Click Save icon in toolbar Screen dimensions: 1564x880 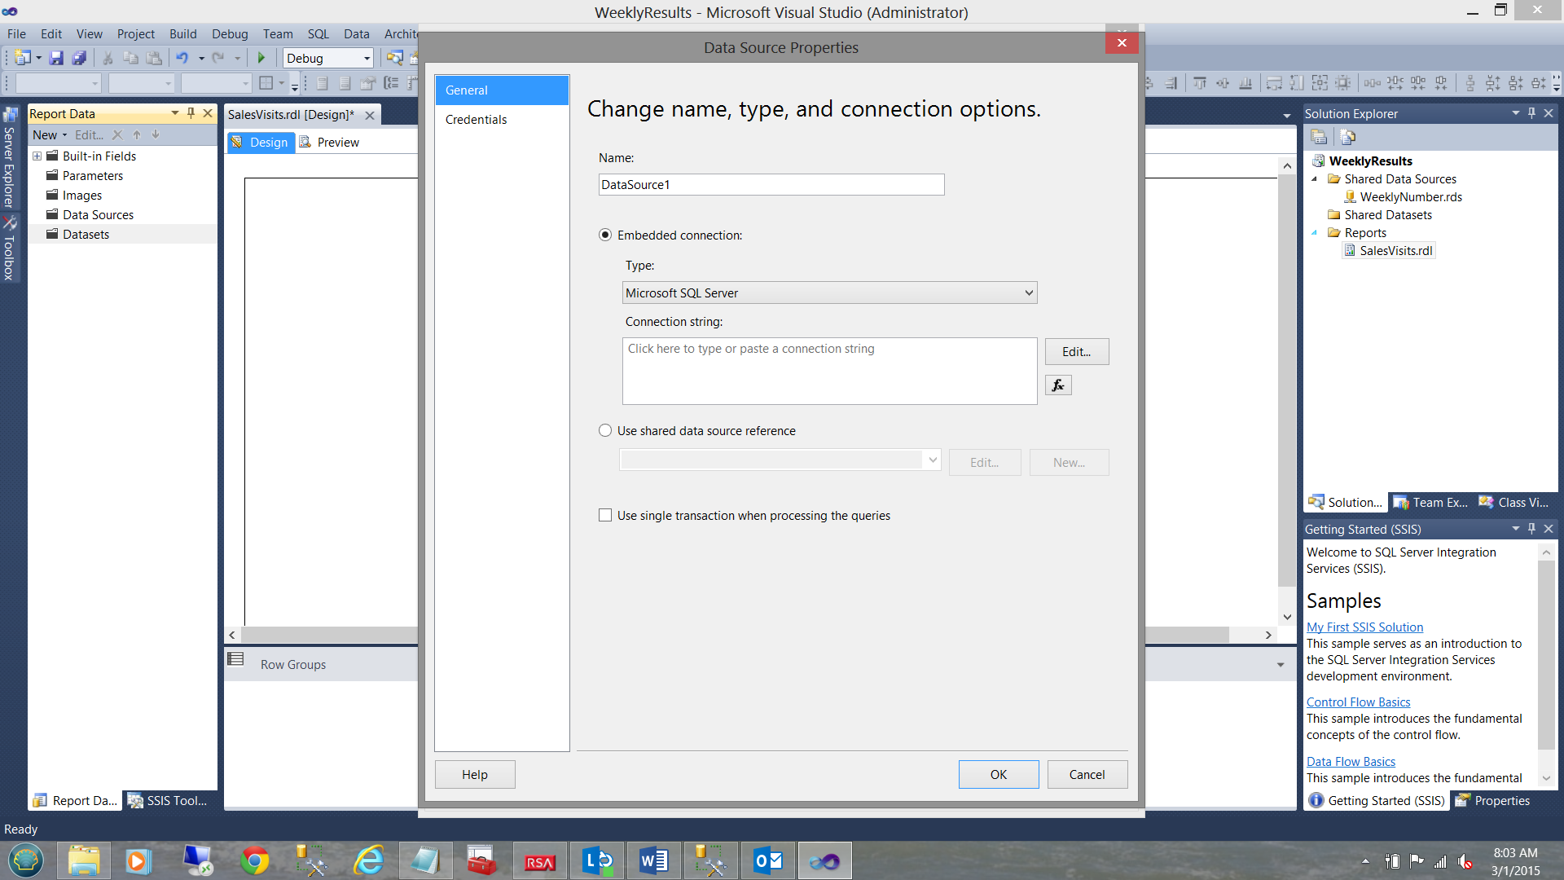tap(56, 58)
